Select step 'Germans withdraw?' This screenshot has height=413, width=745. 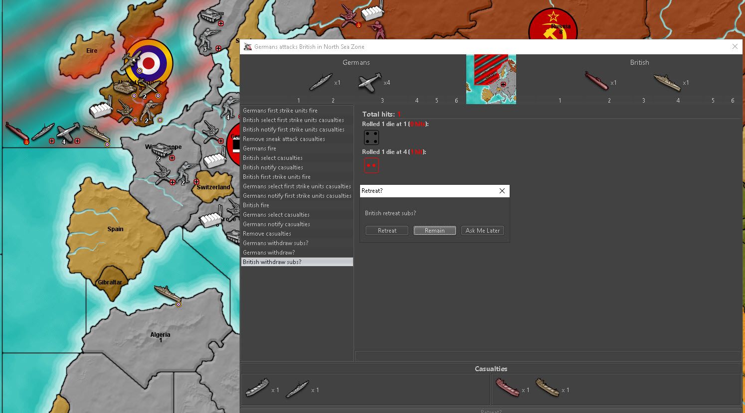tap(297, 253)
